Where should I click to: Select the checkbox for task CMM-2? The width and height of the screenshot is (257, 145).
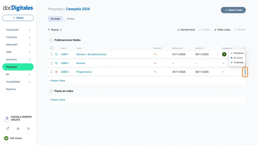pos(51,63)
